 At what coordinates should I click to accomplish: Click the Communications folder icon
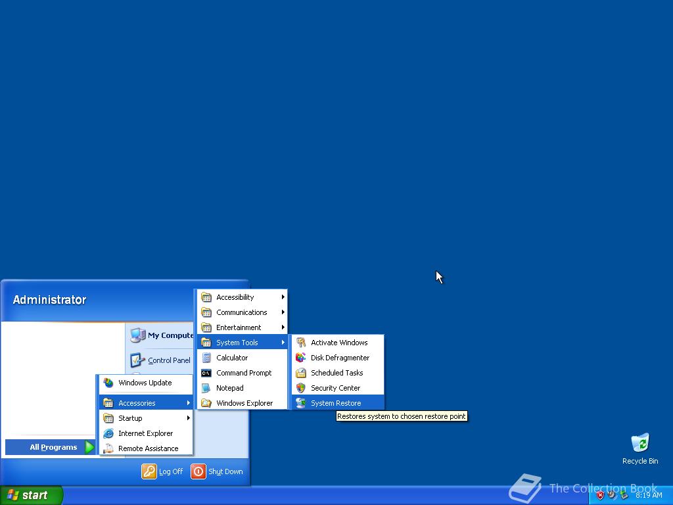pyautogui.click(x=206, y=312)
